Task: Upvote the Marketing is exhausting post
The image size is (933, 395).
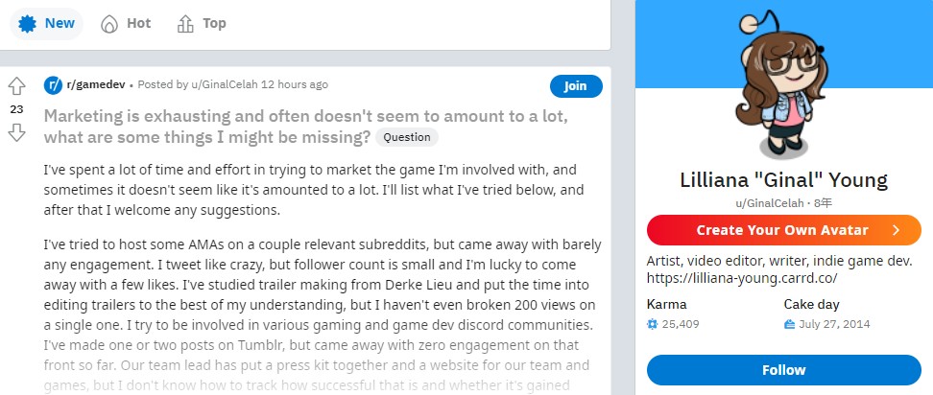Action: [16, 86]
